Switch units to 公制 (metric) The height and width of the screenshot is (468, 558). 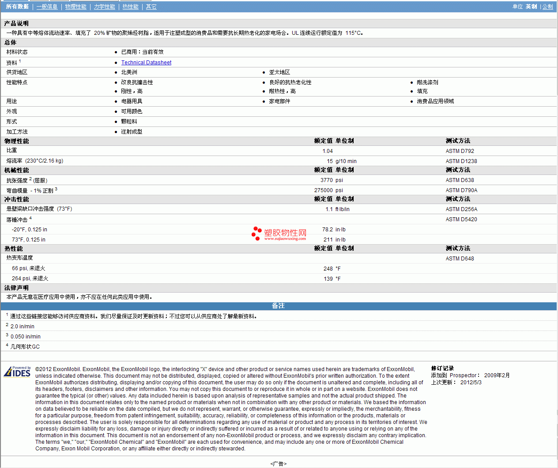(547, 7)
